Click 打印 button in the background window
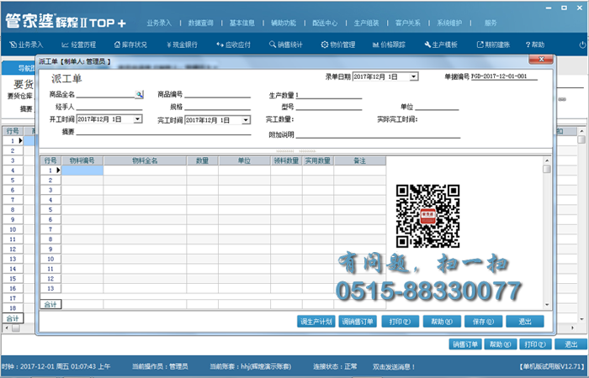 535,344
